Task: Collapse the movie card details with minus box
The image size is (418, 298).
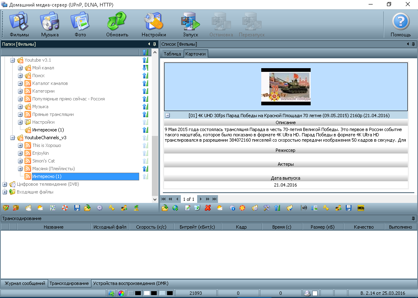Action: tap(167, 116)
